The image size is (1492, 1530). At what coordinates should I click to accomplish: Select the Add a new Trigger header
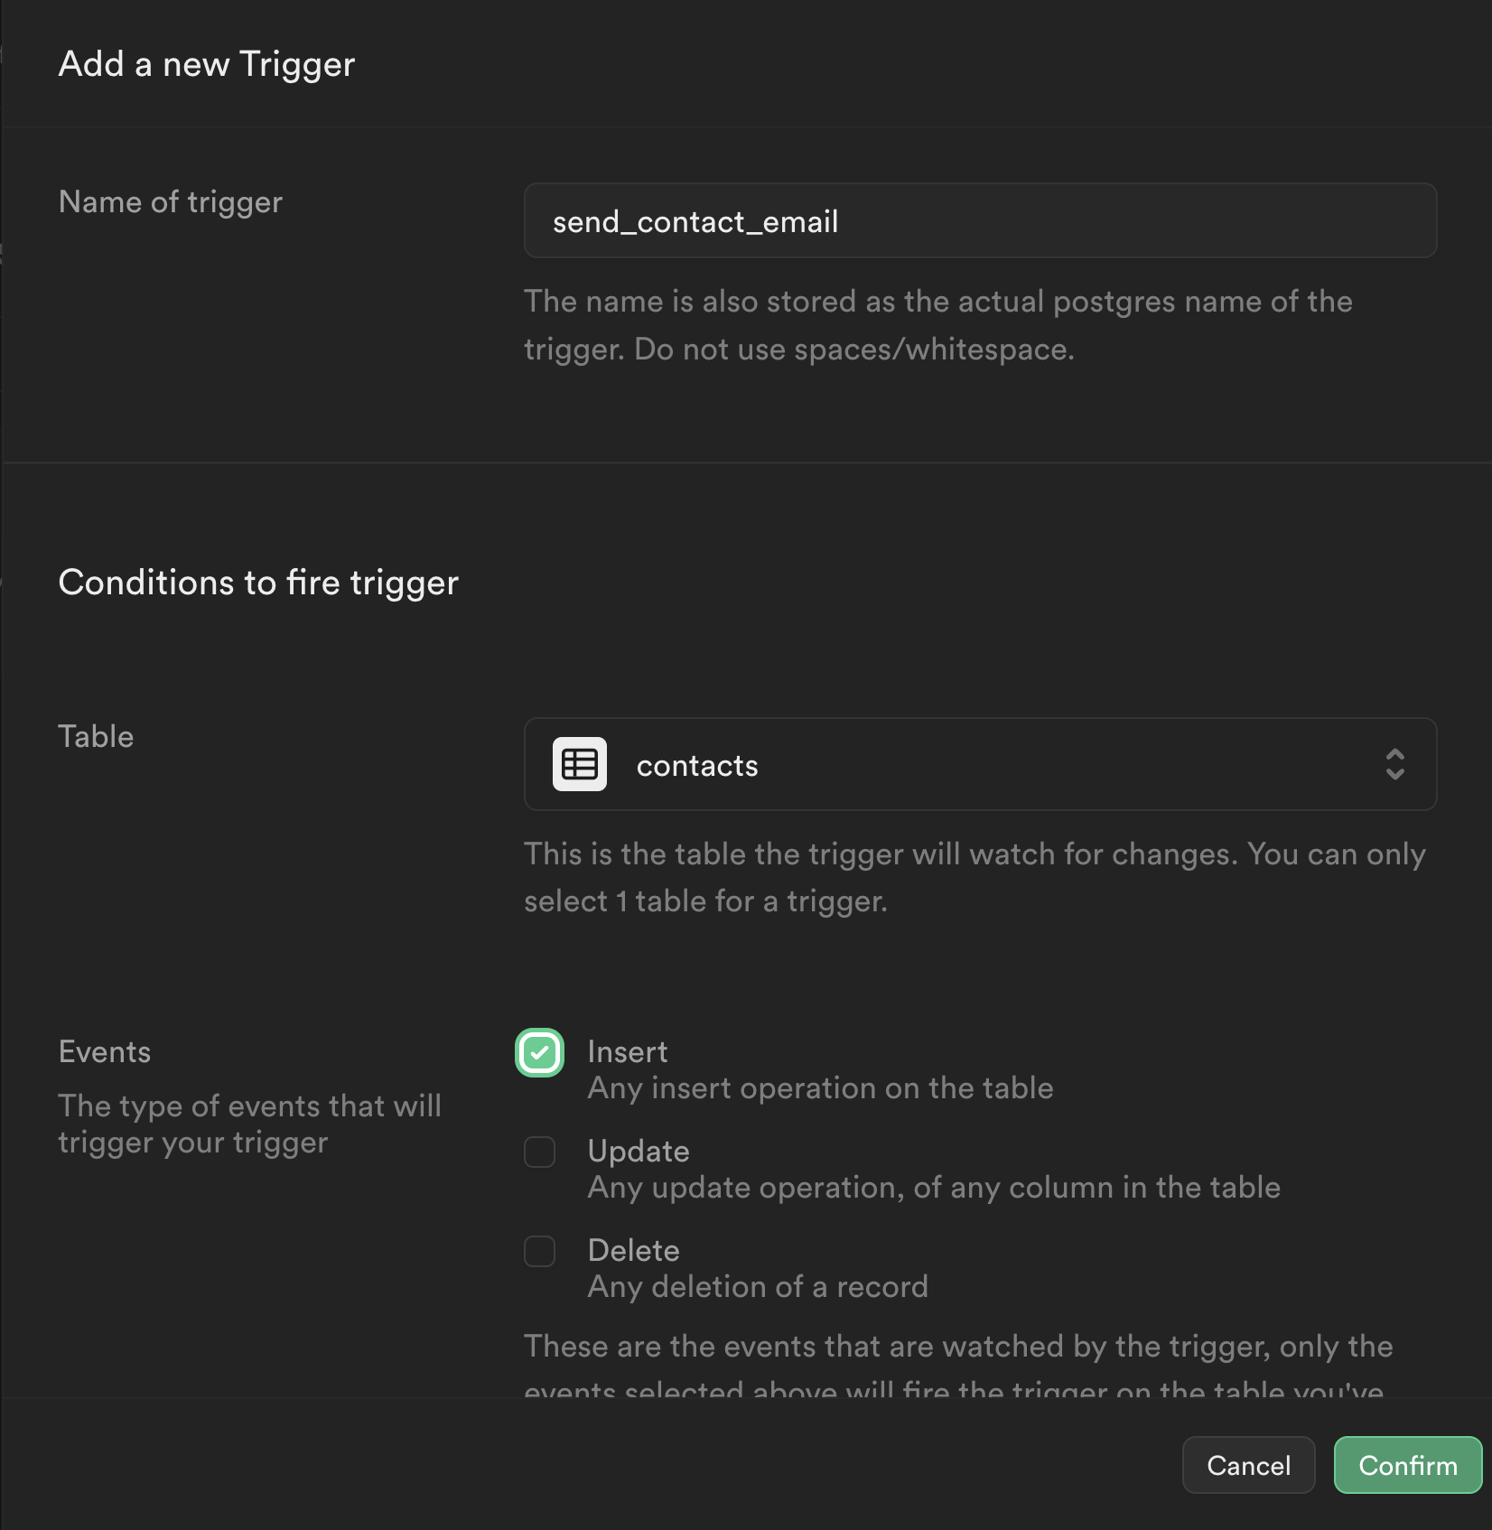(206, 63)
